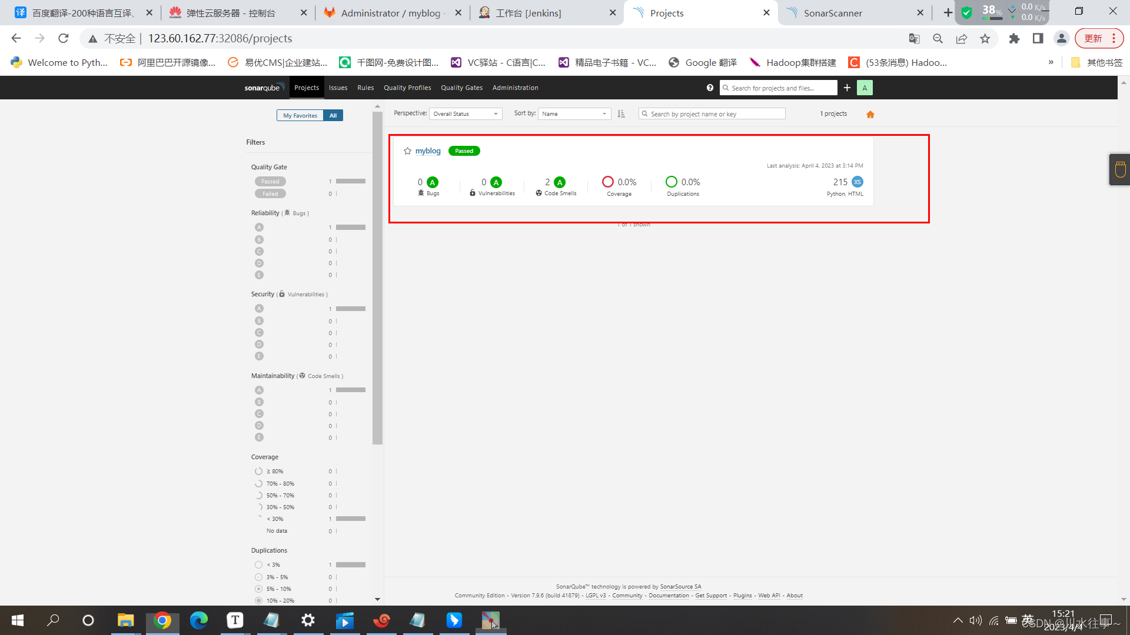
Task: Open Quality Profiles menu item
Action: 407,88
